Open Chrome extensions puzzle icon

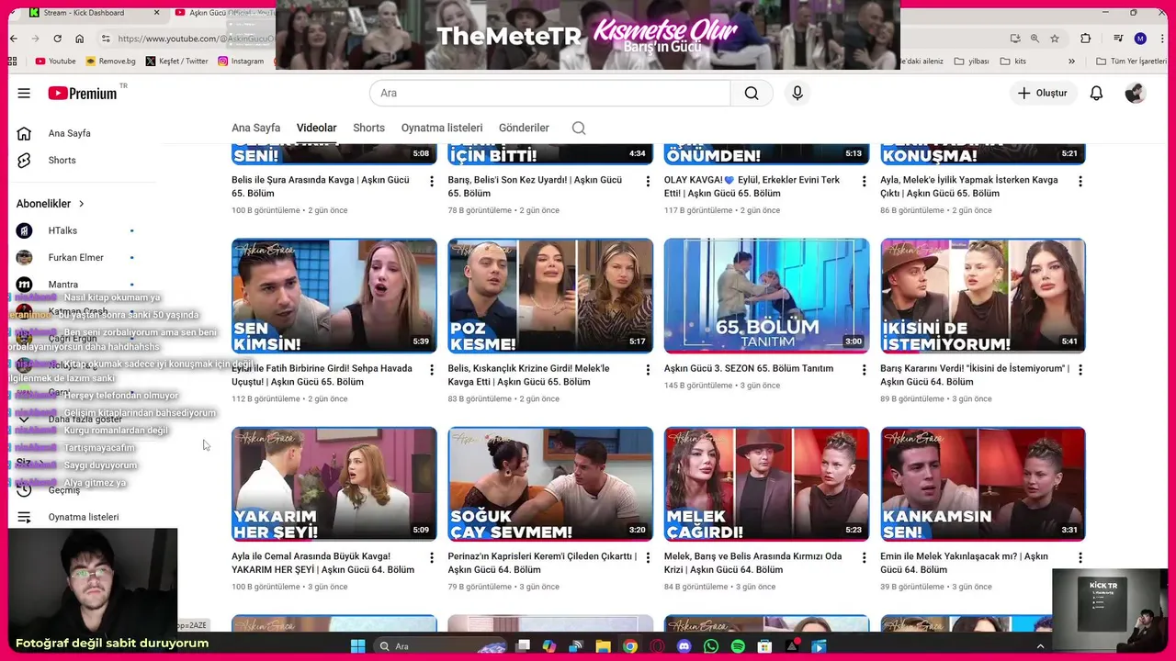pyautogui.click(x=1086, y=39)
